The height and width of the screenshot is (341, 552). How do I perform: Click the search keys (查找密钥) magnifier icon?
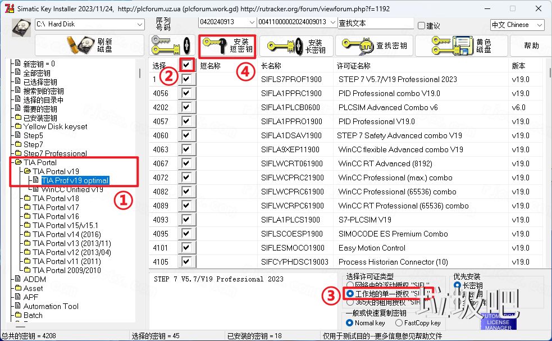tap(366, 46)
